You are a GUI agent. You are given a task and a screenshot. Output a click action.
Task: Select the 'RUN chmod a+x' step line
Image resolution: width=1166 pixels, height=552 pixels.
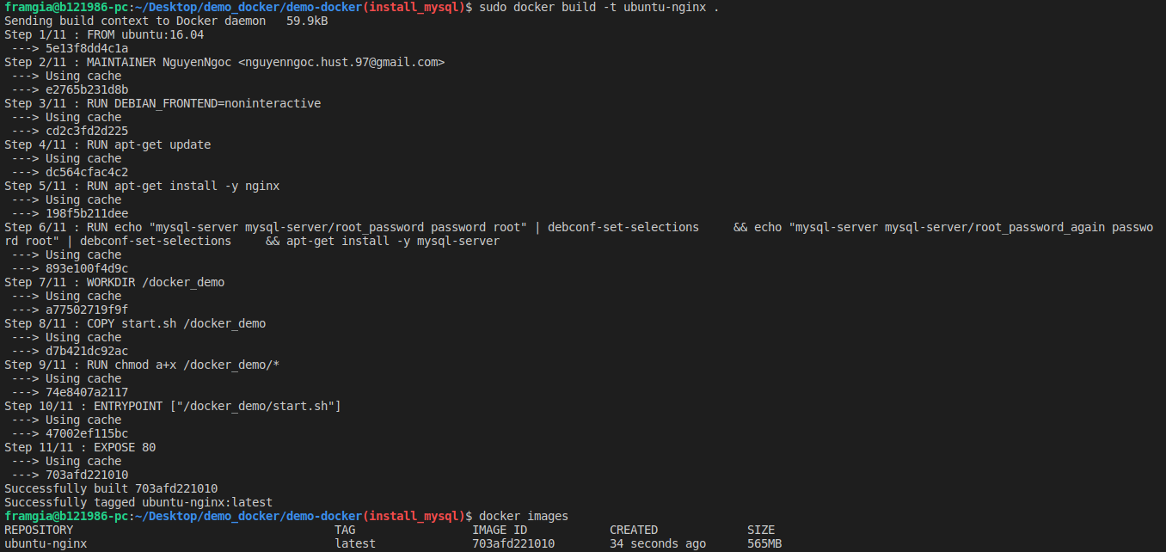click(142, 365)
